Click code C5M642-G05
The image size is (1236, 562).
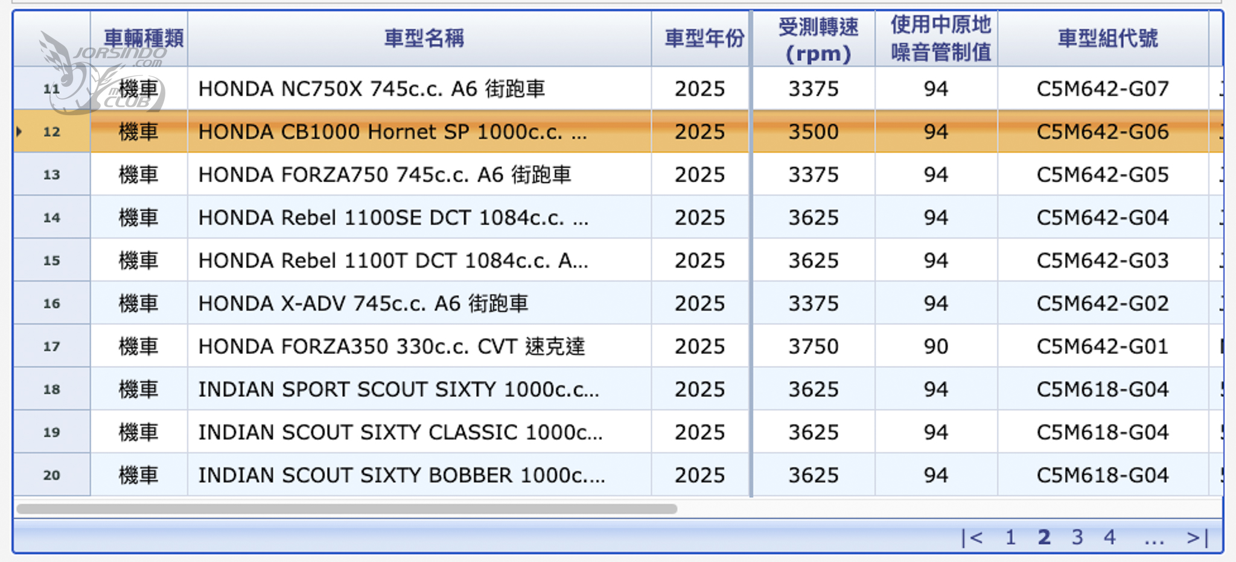click(1103, 174)
